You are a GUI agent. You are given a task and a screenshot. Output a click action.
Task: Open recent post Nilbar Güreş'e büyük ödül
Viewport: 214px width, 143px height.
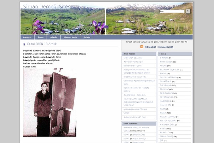pyautogui.click(x=135, y=77)
